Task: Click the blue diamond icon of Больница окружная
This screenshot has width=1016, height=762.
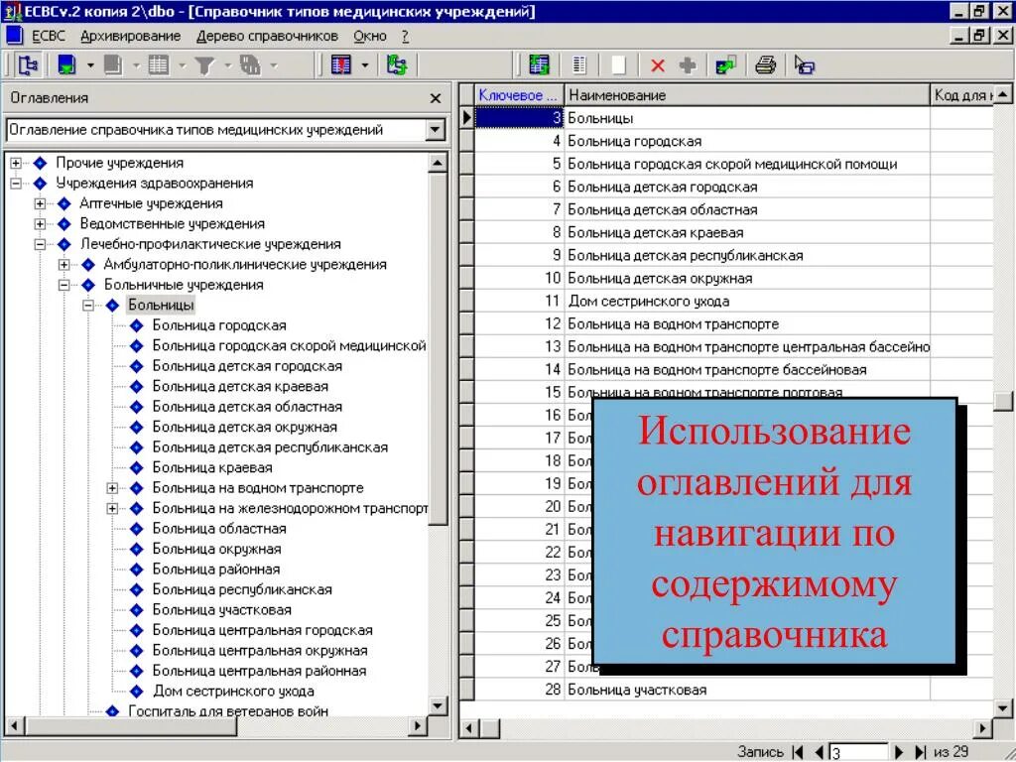Action: (137, 550)
